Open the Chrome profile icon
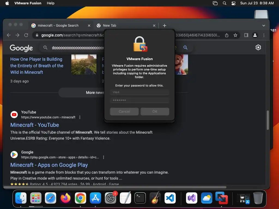279x209 pixels. pos(255,35)
